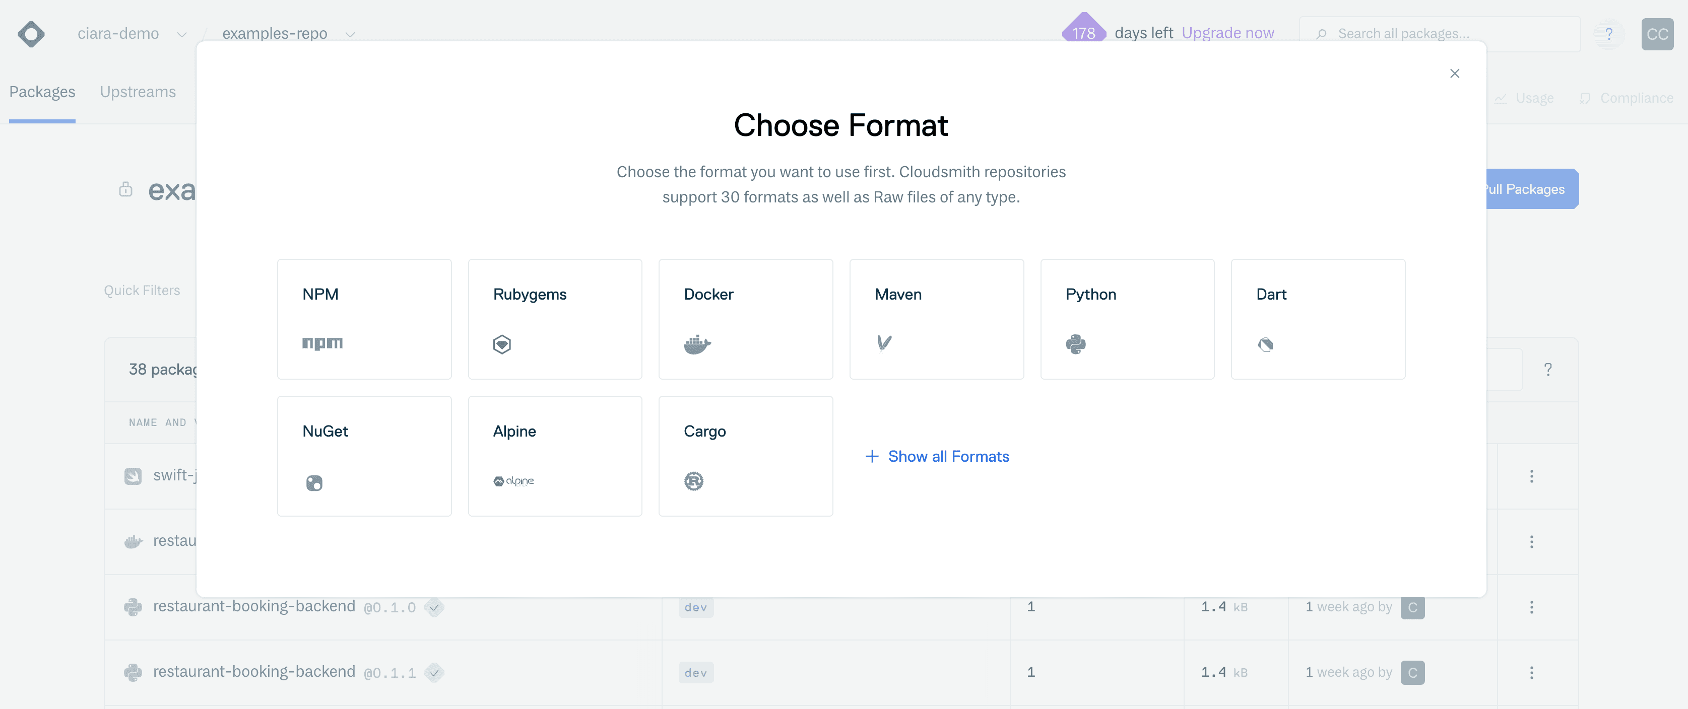
Task: Choose the Rubygems format icon
Action: coord(502,344)
